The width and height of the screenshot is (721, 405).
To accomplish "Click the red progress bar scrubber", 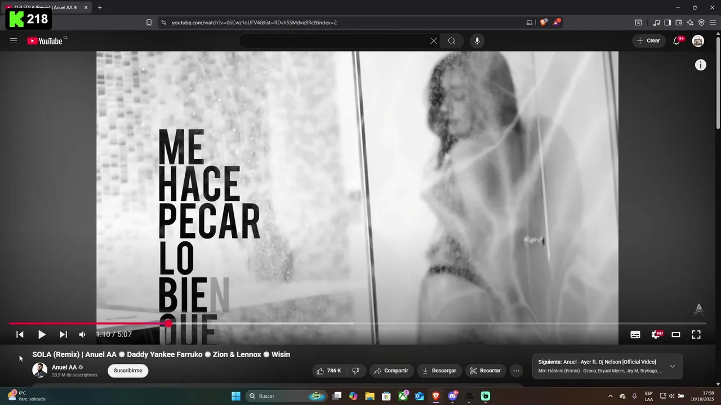I will point(168,323).
